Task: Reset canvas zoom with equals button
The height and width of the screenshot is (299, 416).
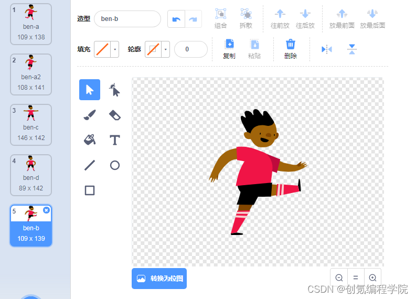Action: [x=356, y=277]
